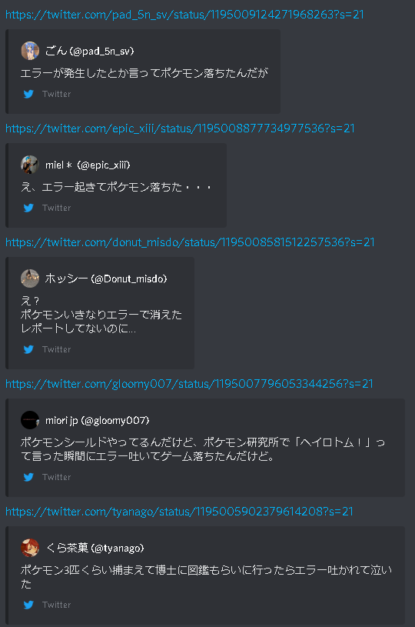Image resolution: width=415 pixels, height=627 pixels.
Task: Click Twitter bird icon in tyanago embed
Action: click(28, 605)
